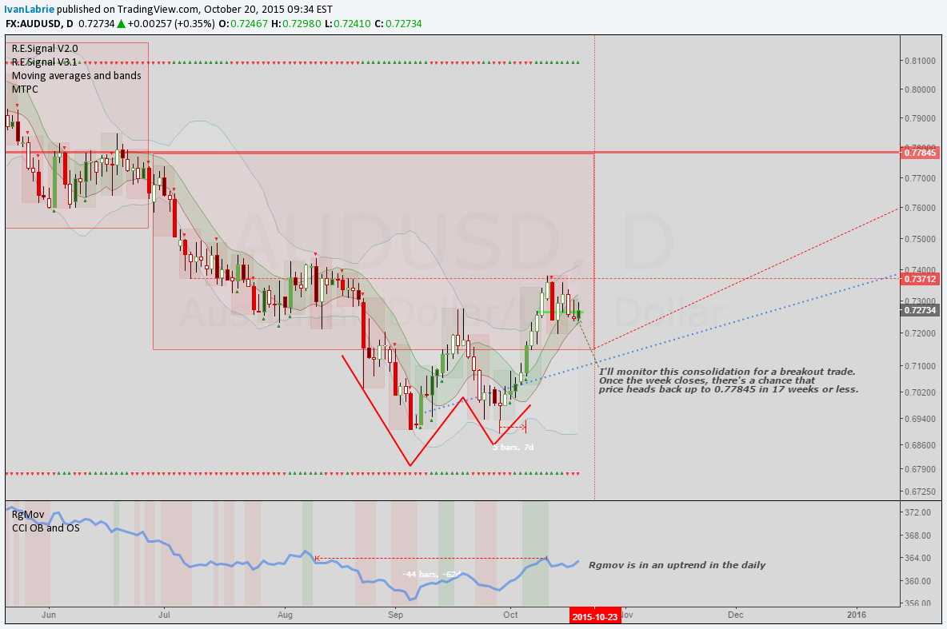Screen dimensions: 947x629
Task: Click the 0.73712 red price label
Action: pyautogui.click(x=920, y=279)
